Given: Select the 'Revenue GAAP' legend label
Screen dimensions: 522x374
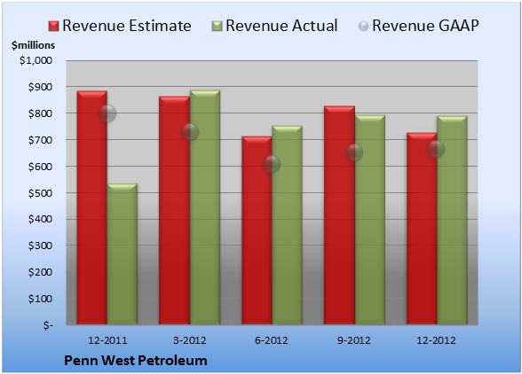Looking at the screenshot, I should tap(425, 26).
